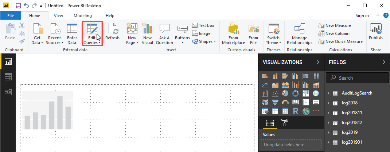Open Report view in left sidebar
Viewport: 390px width, 152px height.
point(8,61)
